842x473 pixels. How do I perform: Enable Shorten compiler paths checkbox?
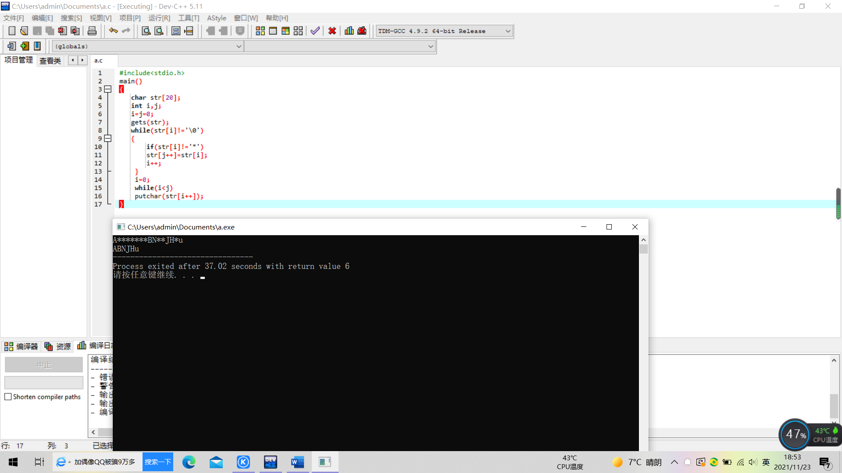click(8, 397)
